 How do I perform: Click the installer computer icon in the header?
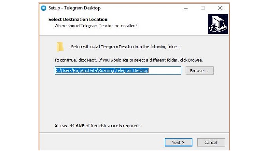pyautogui.click(x=218, y=24)
